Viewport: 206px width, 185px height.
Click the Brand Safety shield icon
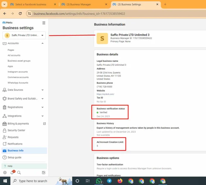coord(5,99)
